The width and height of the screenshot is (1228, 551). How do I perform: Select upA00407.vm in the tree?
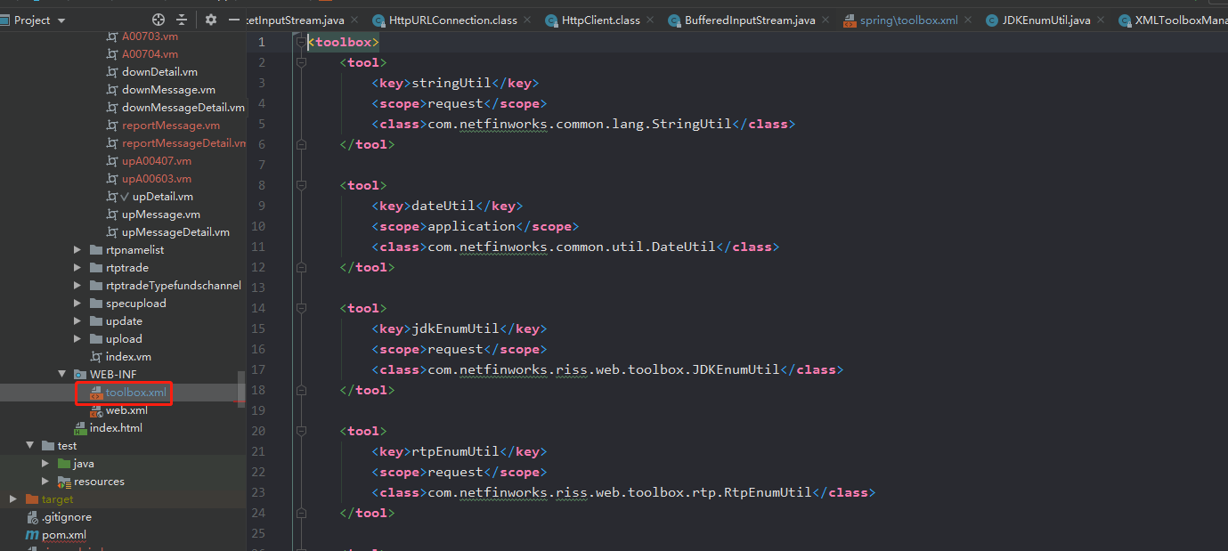click(x=157, y=161)
